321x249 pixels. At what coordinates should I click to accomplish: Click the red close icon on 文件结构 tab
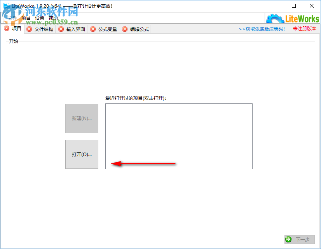point(29,29)
